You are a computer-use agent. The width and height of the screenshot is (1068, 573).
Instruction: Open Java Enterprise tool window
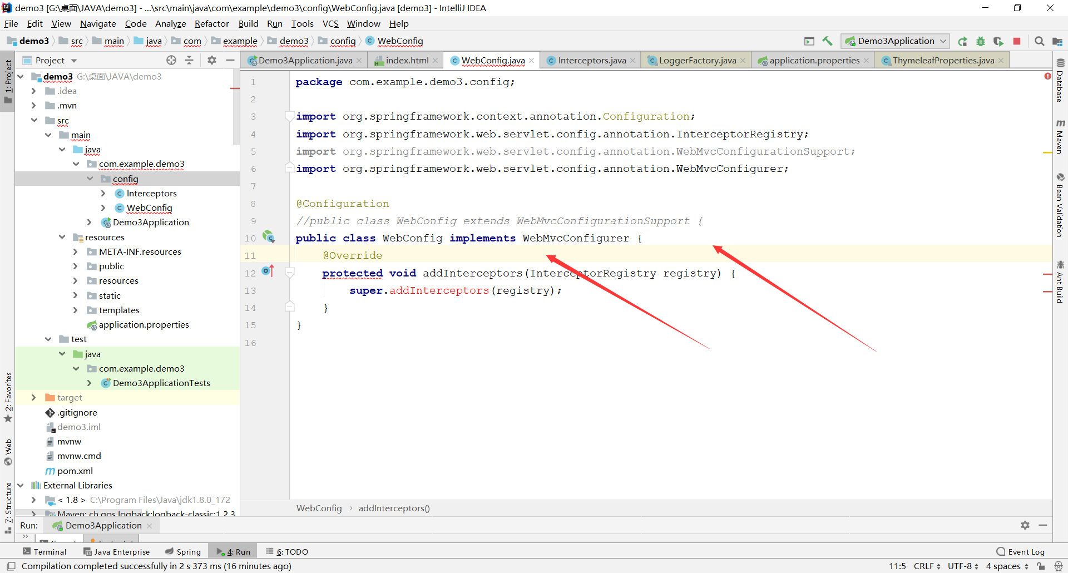[116, 551]
